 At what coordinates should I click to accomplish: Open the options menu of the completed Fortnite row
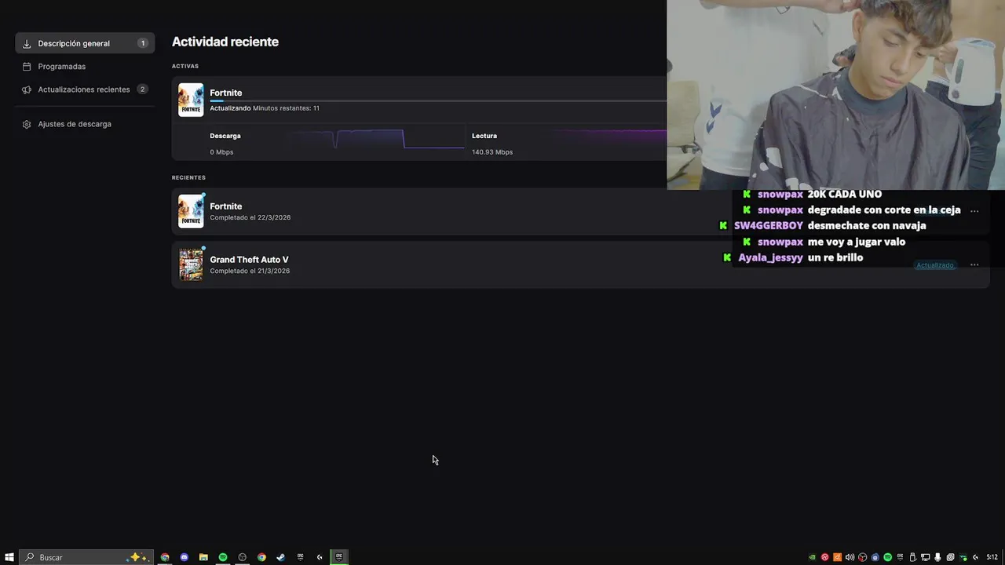pos(974,211)
